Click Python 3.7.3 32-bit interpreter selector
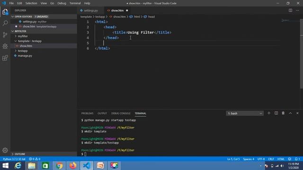Viewport: 303px width, 170px height. (14, 159)
